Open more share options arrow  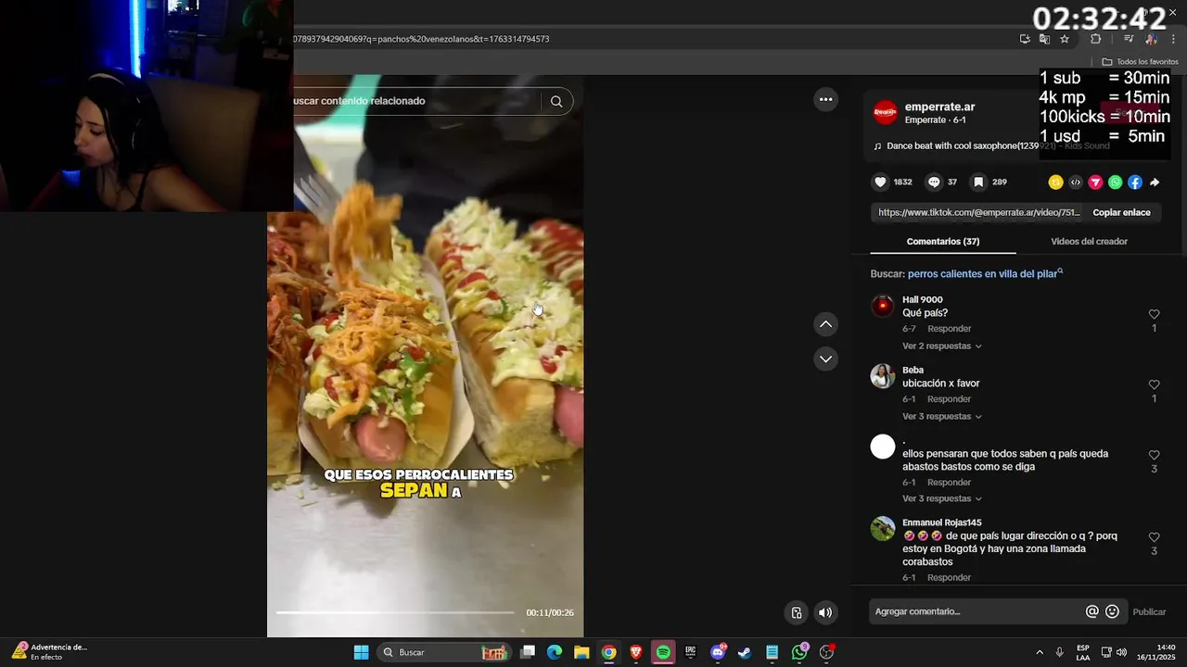pos(1155,182)
